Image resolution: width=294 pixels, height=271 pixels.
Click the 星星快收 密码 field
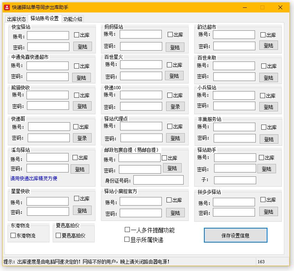coord(48,211)
